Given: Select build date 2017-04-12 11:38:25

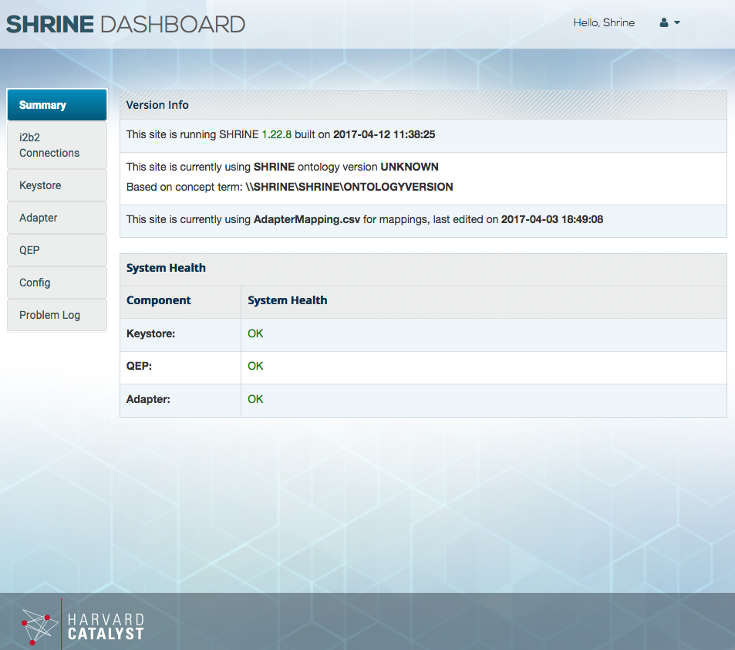Looking at the screenshot, I should tap(384, 134).
